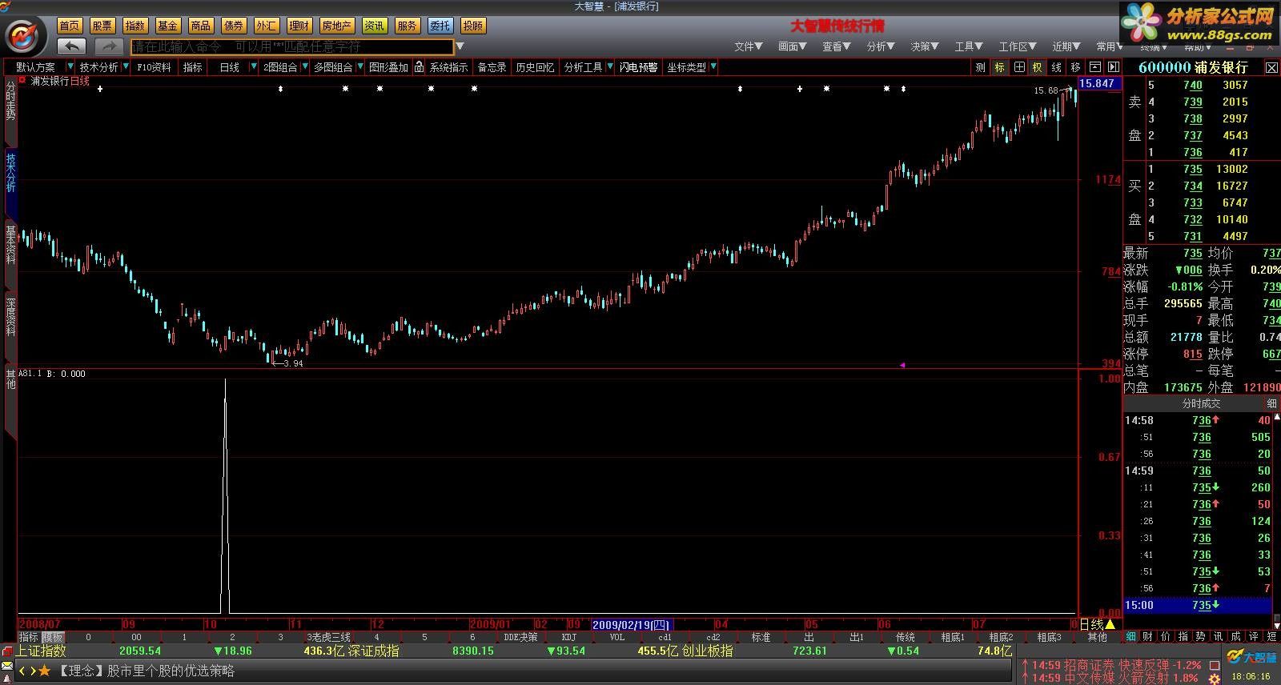Open the 备忘录 memo tool

(x=492, y=67)
